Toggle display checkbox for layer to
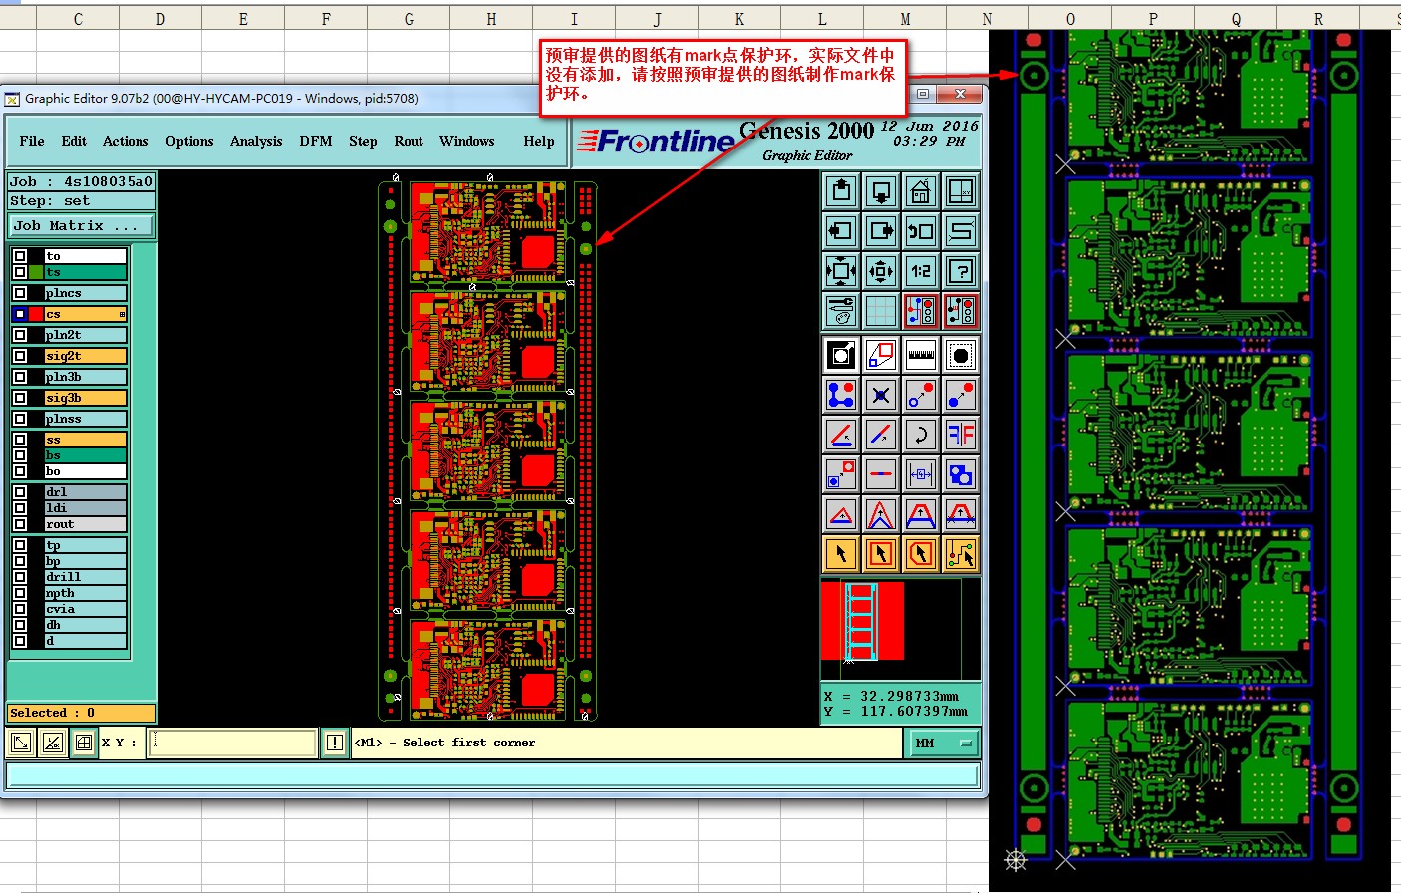The width and height of the screenshot is (1401, 893). (x=20, y=256)
